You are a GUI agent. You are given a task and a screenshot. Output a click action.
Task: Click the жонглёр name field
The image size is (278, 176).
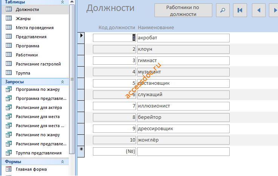[x=183, y=140]
